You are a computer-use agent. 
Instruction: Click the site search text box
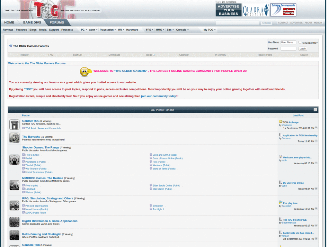coord(237,23)
